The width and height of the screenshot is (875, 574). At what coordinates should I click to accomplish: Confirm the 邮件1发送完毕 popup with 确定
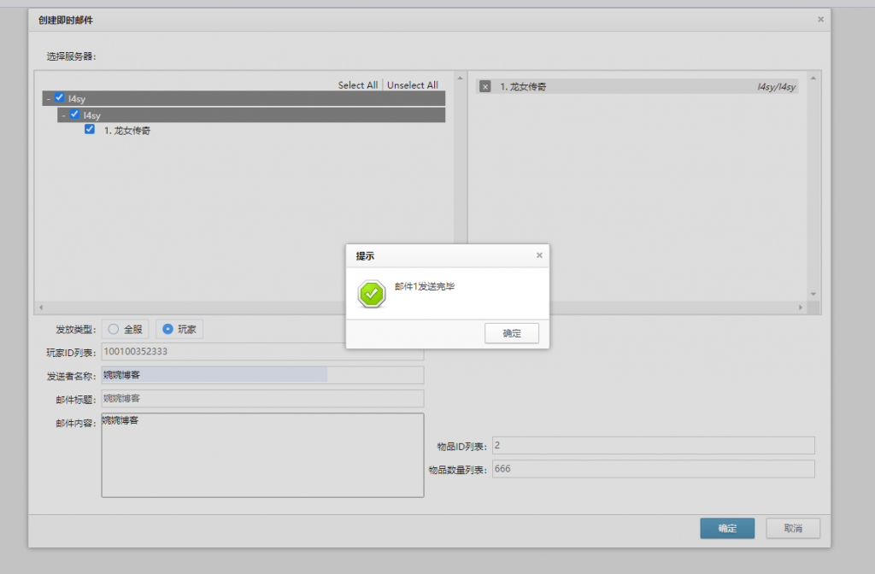(x=511, y=333)
